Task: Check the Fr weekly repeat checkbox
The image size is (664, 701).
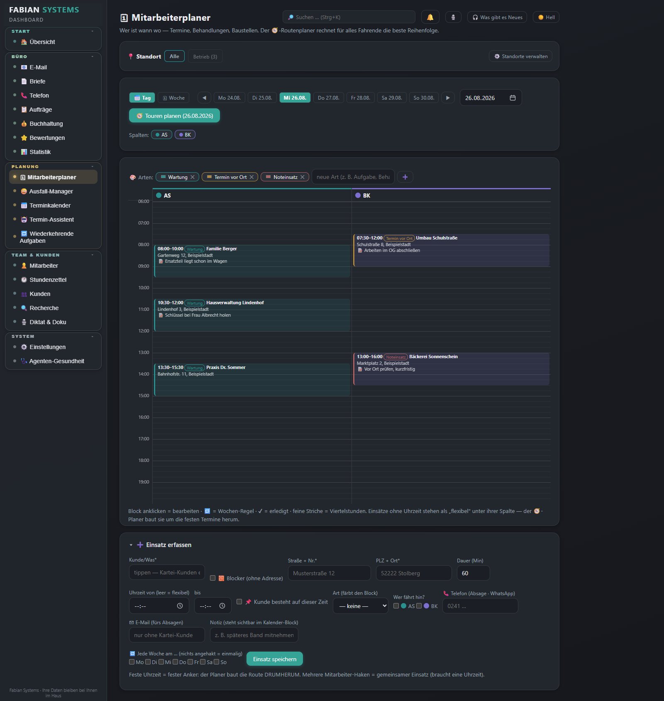Action: click(190, 662)
